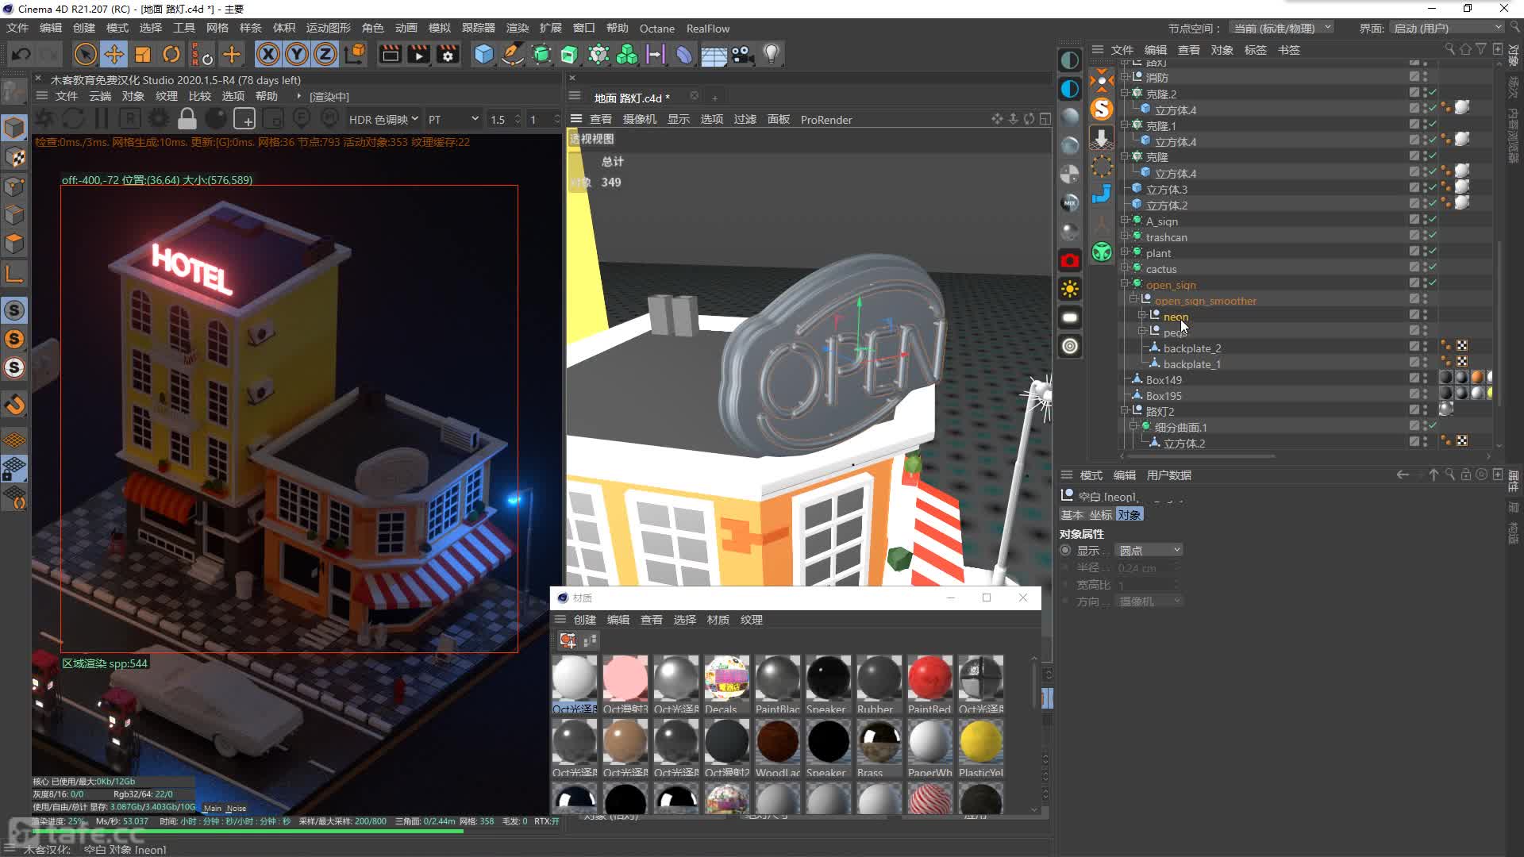
Task: Click the Octane scatter icon with orange arrows
Action: tap(1102, 79)
